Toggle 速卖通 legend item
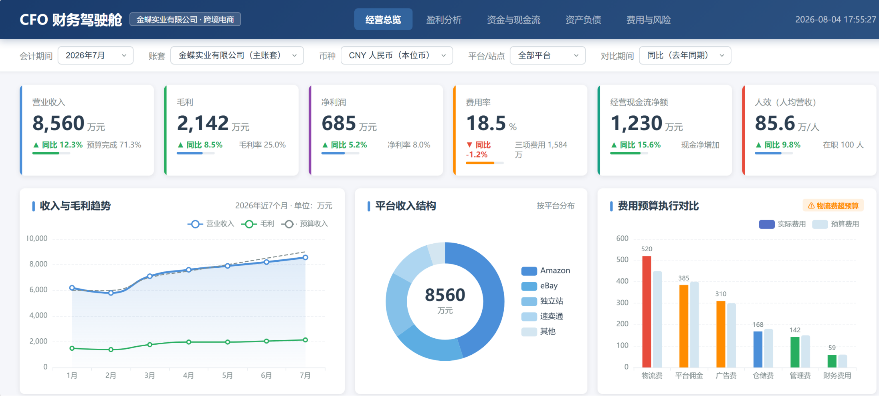This screenshot has height=396, width=879. (542, 316)
